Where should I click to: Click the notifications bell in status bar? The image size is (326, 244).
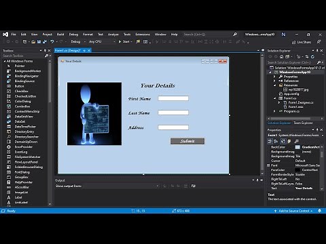(x=320, y=211)
